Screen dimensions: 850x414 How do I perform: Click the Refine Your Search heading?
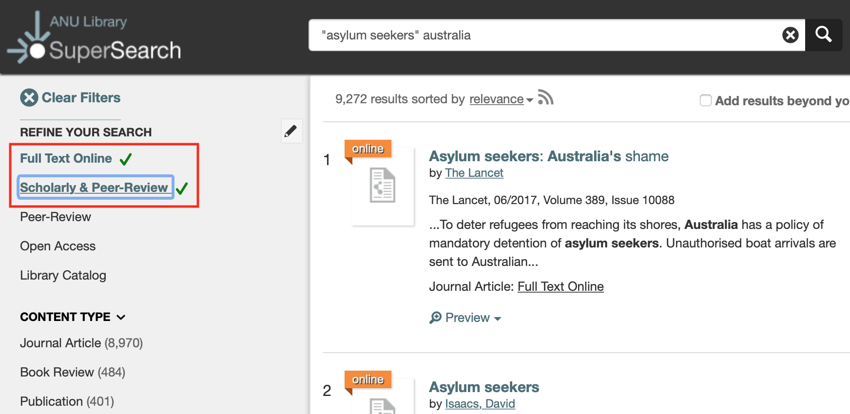86,132
